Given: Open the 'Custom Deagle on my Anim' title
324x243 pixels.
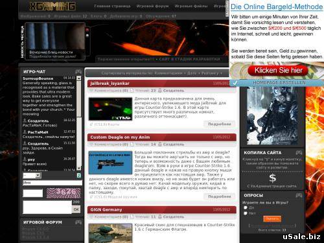Looking at the screenshot, I should (x=120, y=137).
